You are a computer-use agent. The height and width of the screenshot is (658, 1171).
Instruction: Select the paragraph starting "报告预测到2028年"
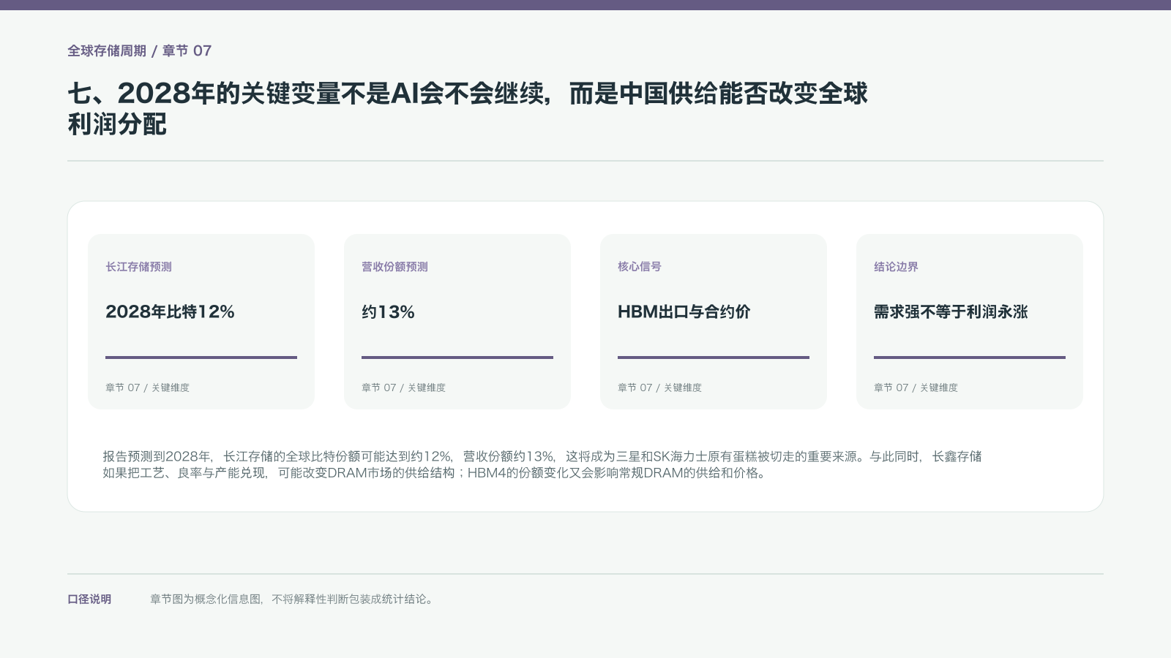click(542, 464)
